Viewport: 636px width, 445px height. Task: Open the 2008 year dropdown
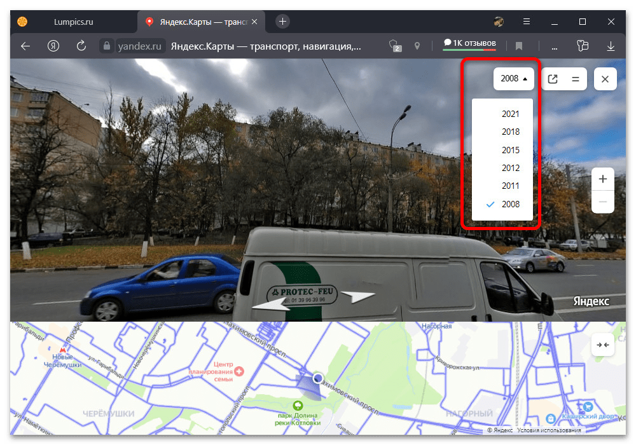[514, 79]
